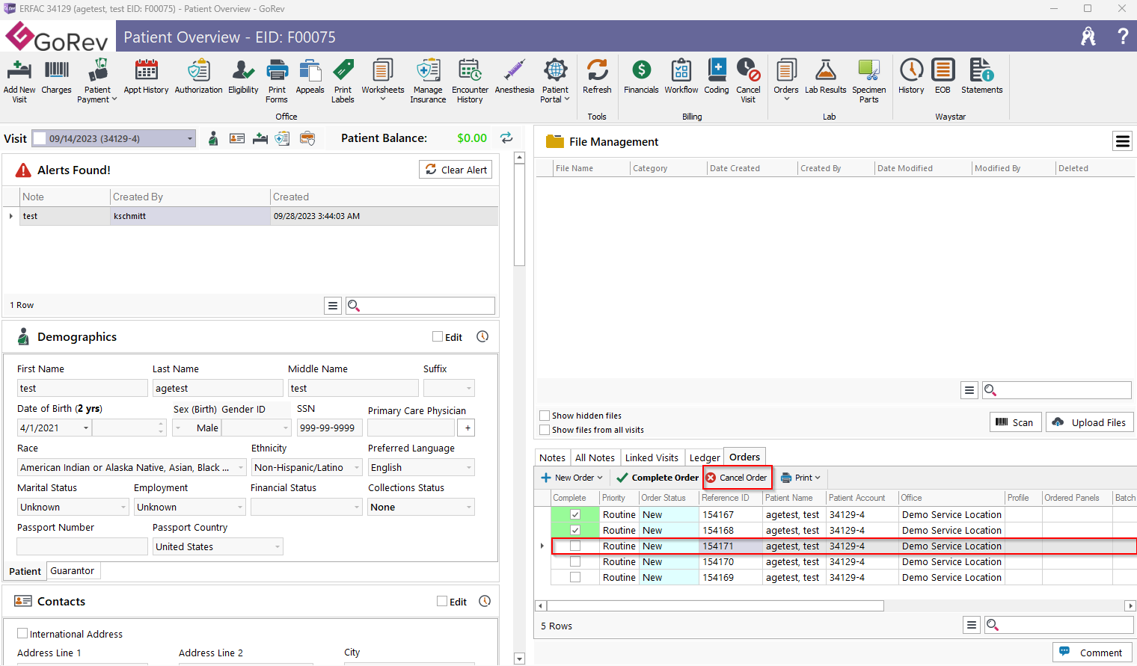1137x666 pixels.
Task: Open Lab Results flask icon
Action: [825, 77]
